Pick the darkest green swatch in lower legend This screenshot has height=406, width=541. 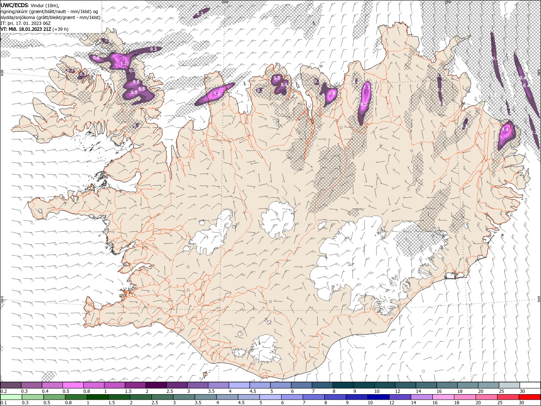pos(97,397)
